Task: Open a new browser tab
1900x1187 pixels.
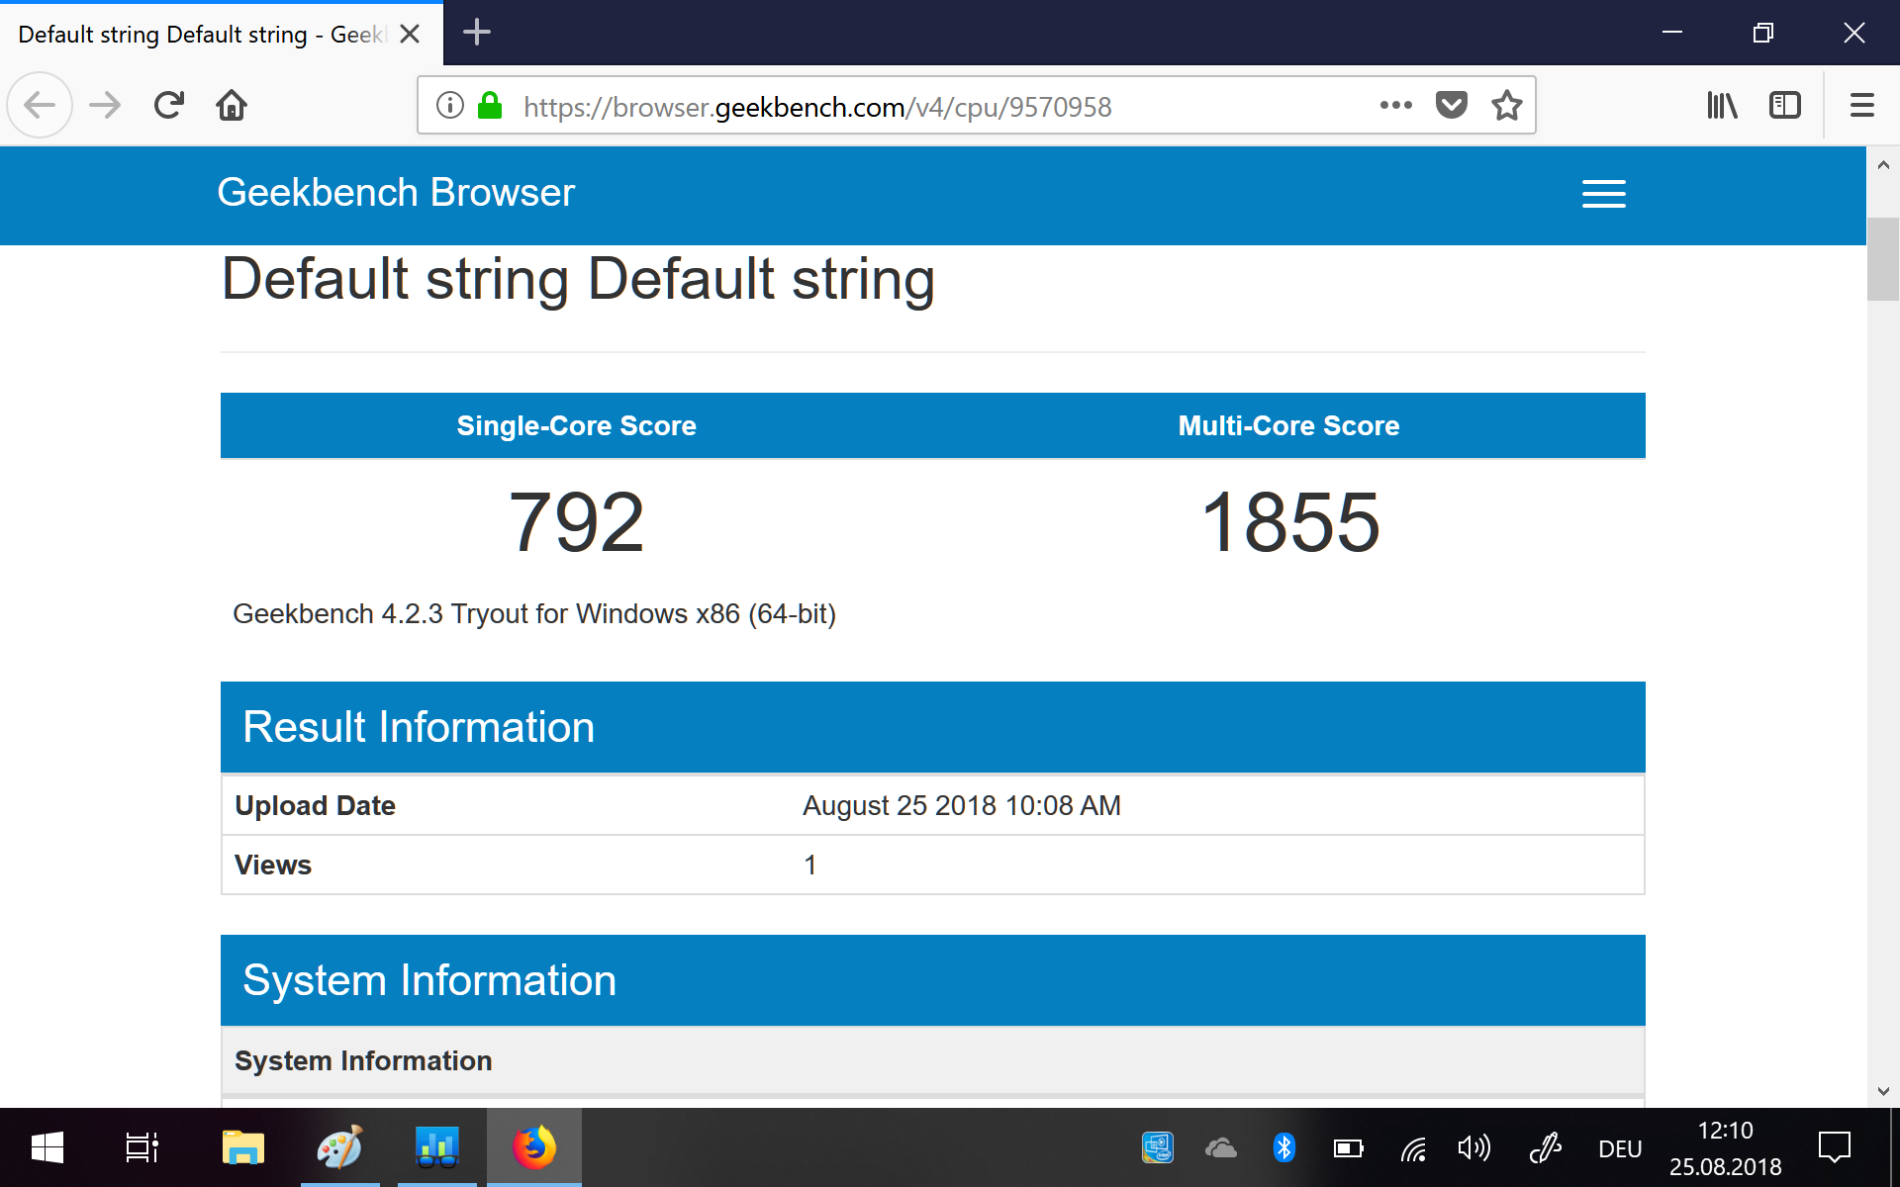Action: click(x=477, y=33)
